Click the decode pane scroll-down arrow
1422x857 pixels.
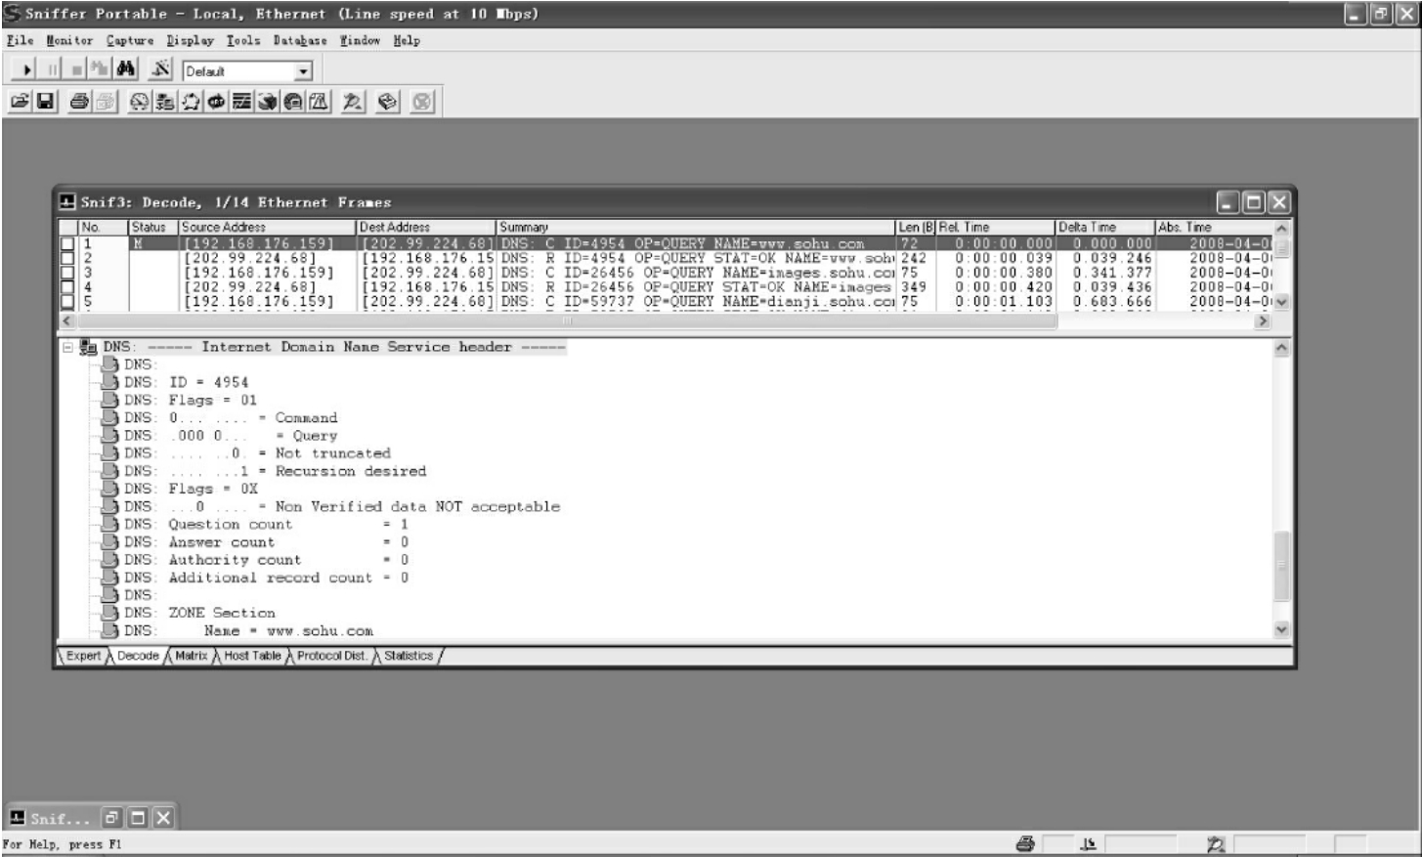pyautogui.click(x=1281, y=630)
